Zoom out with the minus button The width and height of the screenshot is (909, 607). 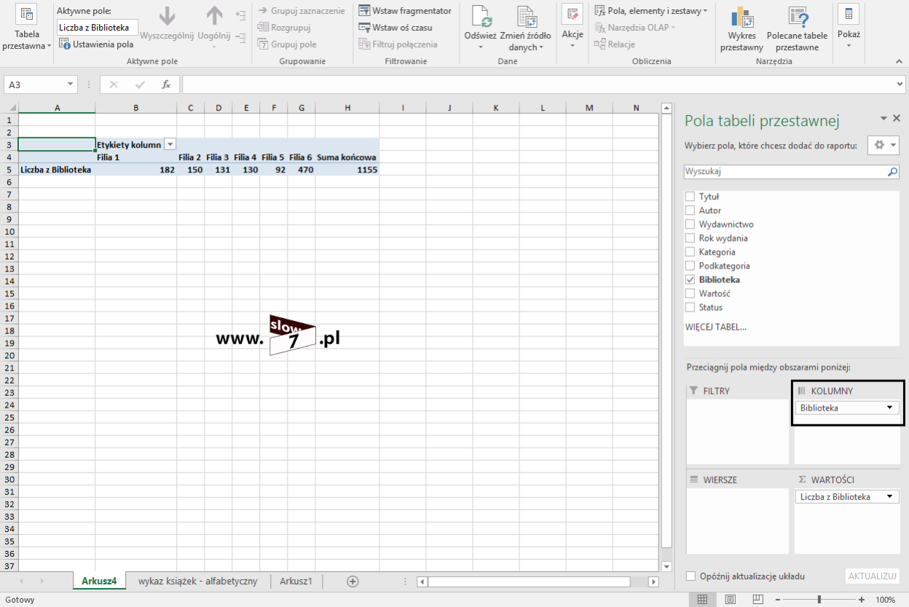[x=779, y=600]
